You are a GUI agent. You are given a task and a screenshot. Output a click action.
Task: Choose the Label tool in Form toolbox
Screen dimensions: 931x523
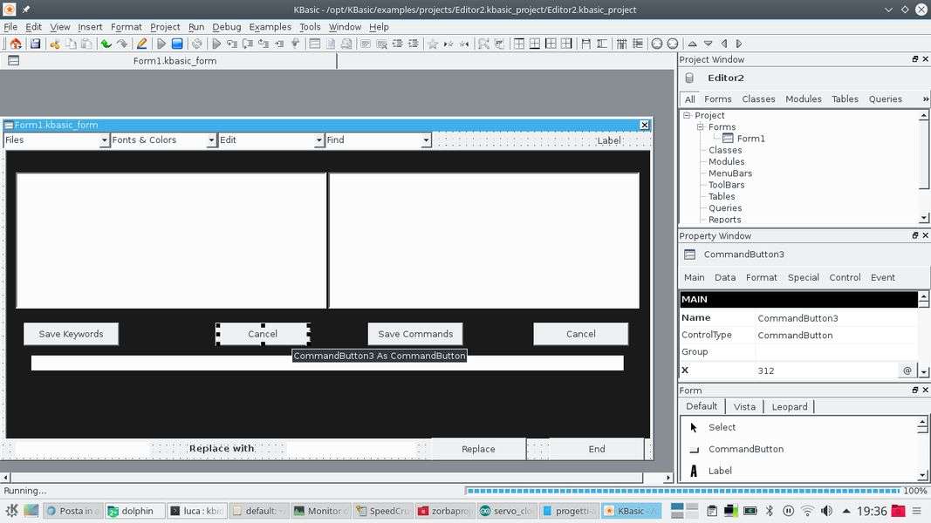[720, 471]
